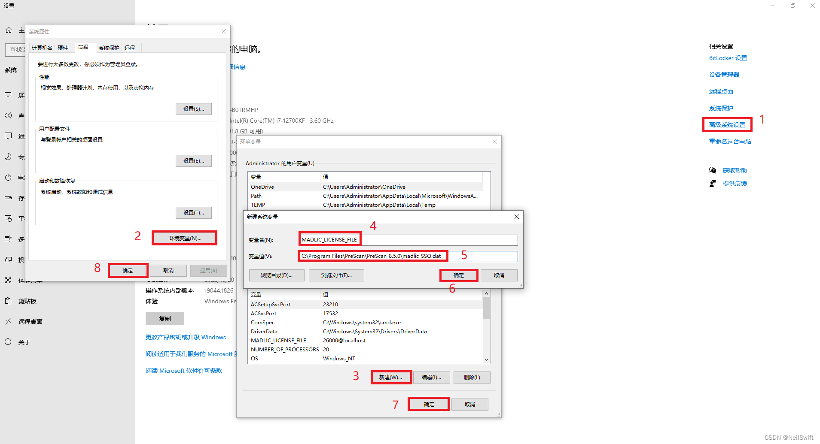Click the Get help (获取帮助) icon
820x444 pixels.
(x=713, y=170)
